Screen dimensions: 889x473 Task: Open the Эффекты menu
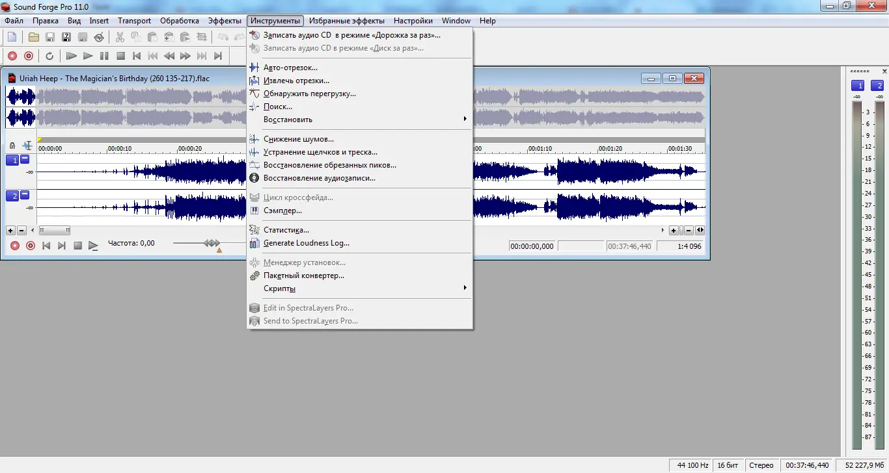click(225, 21)
